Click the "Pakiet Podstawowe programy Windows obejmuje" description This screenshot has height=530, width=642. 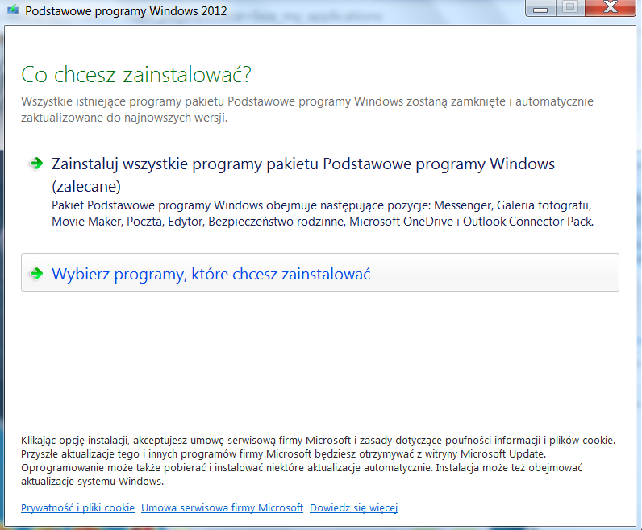(x=323, y=213)
